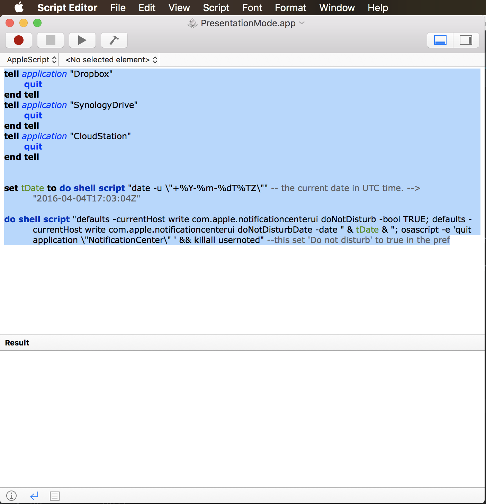Image resolution: width=486 pixels, height=504 pixels.
Task: Click the PresentationMode.app document icon
Action: [192, 23]
